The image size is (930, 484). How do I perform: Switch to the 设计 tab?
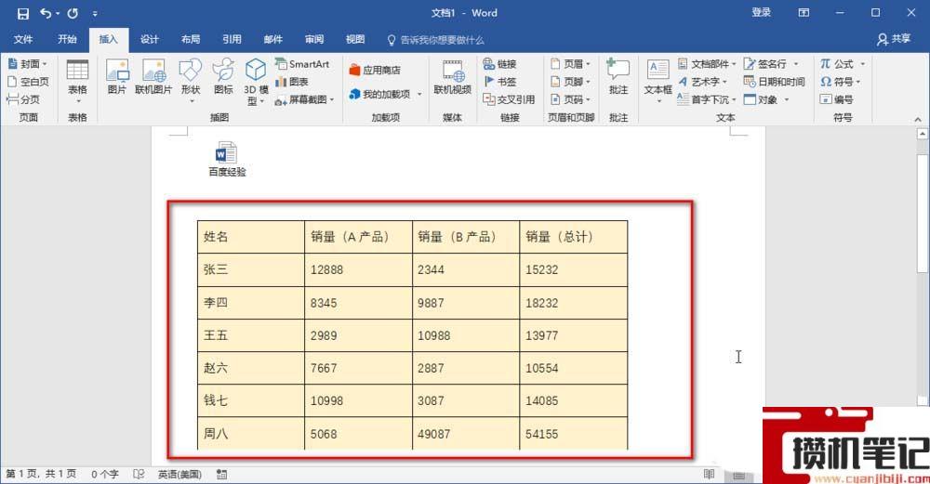click(150, 40)
